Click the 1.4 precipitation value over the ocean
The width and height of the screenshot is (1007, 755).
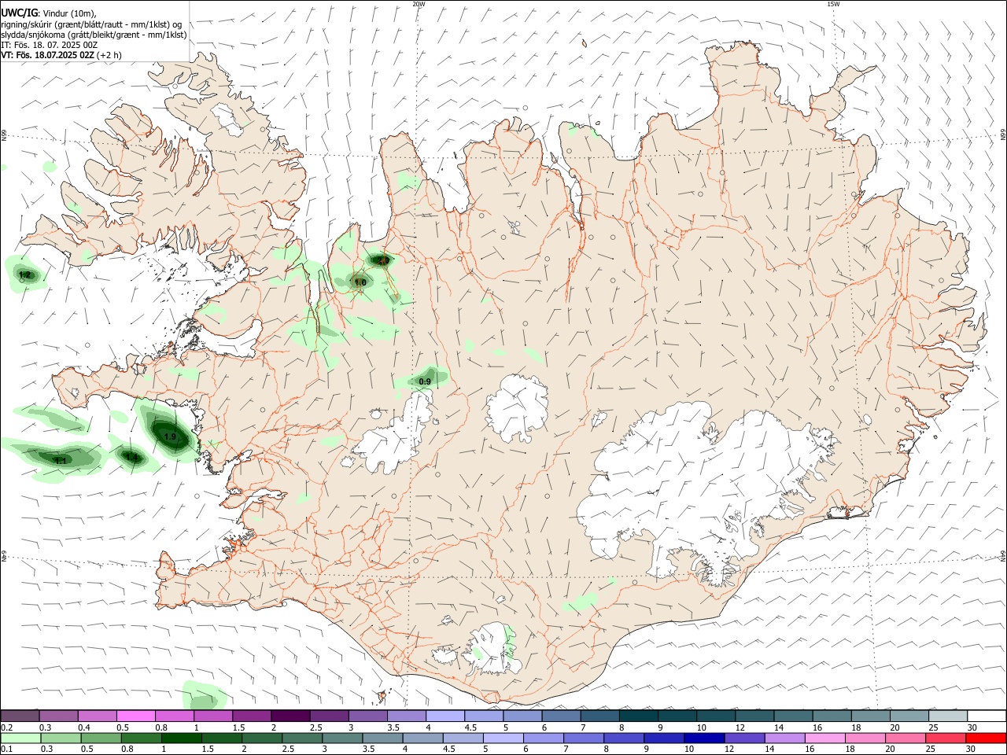tap(132, 457)
